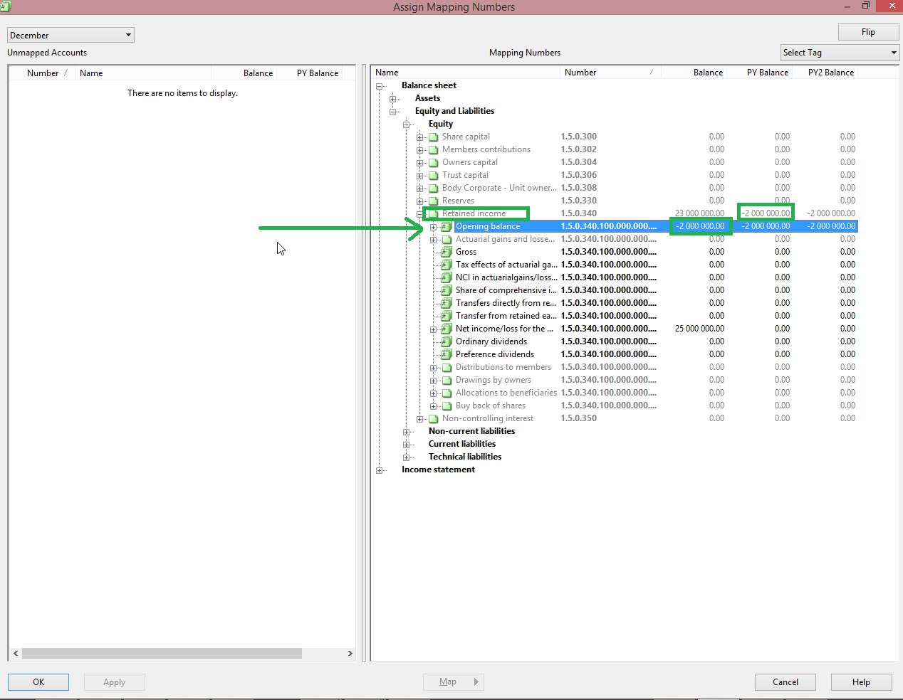
Task: Click the Help button
Action: coord(861,682)
